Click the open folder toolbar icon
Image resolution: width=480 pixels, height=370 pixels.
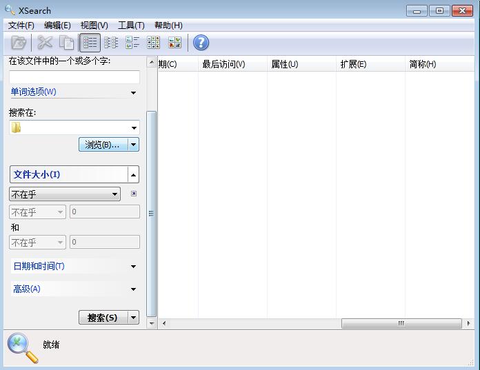(19, 43)
